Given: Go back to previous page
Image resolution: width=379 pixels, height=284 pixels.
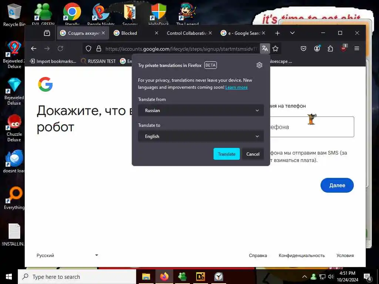Looking at the screenshot, I should pyautogui.click(x=34, y=48).
